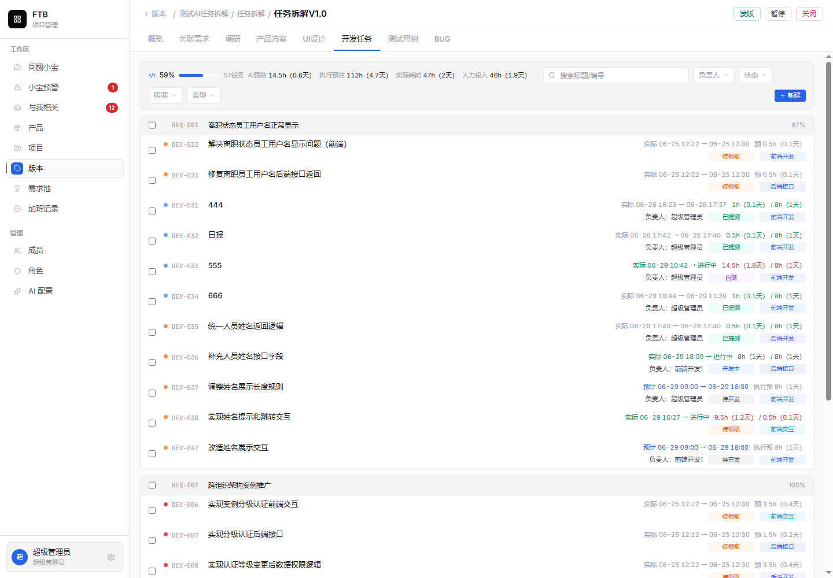Click the red badge 1 on 小宝预警
The width and height of the screenshot is (833, 578).
(x=113, y=87)
